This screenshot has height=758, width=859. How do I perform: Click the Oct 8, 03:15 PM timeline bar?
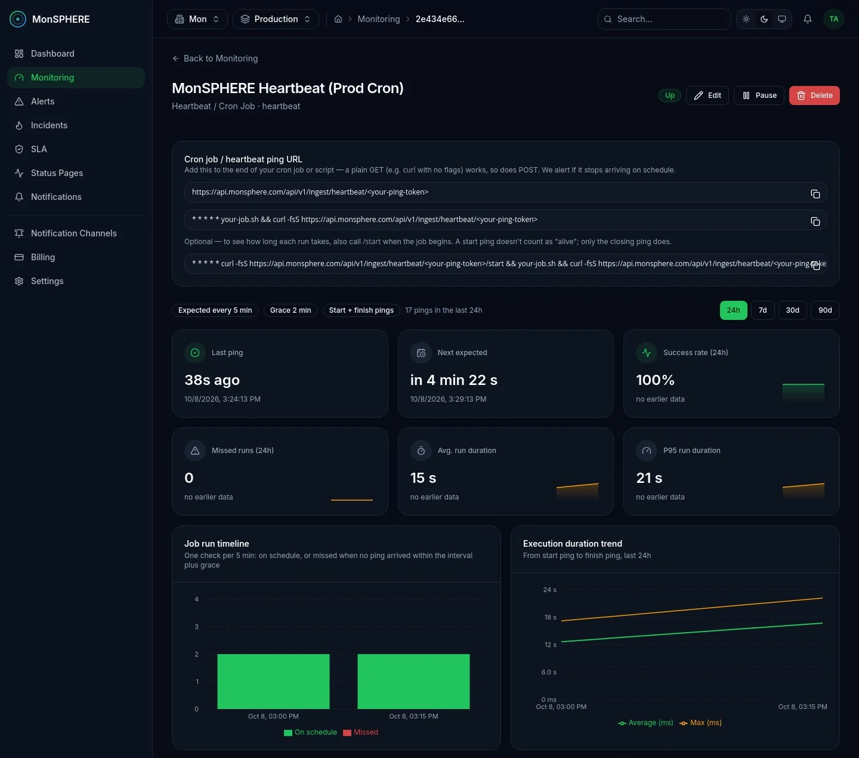[413, 682]
